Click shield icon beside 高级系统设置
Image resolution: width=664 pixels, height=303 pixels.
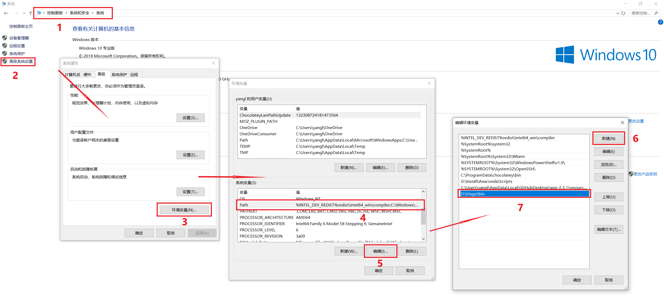pyautogui.click(x=5, y=61)
